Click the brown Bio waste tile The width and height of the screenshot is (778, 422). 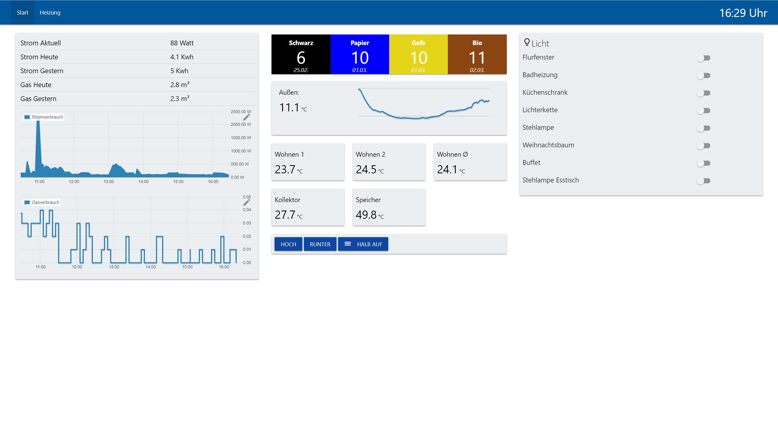[x=477, y=54]
